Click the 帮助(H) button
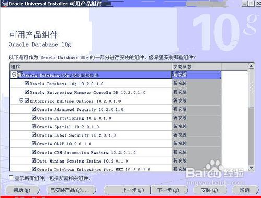This screenshot has height=198, width=261. 22,190
